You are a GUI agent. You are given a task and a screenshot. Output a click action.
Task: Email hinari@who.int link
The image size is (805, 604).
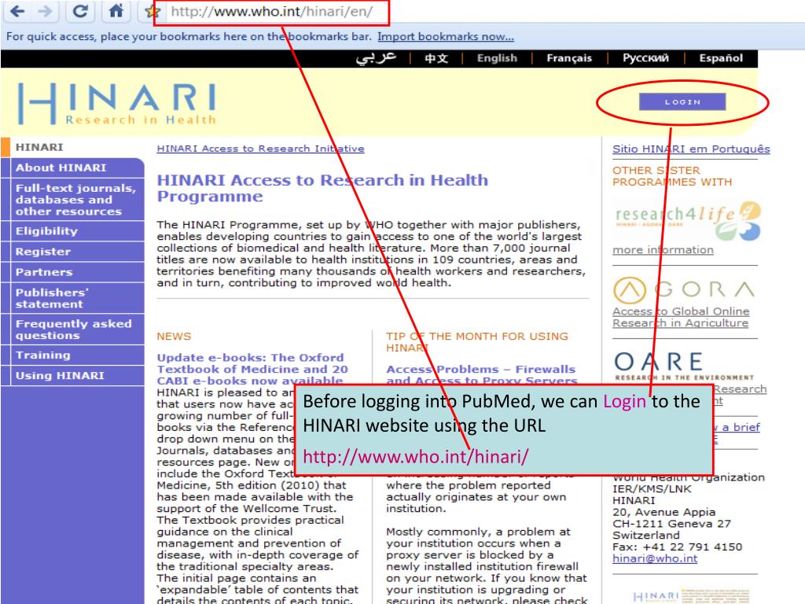coord(655,558)
